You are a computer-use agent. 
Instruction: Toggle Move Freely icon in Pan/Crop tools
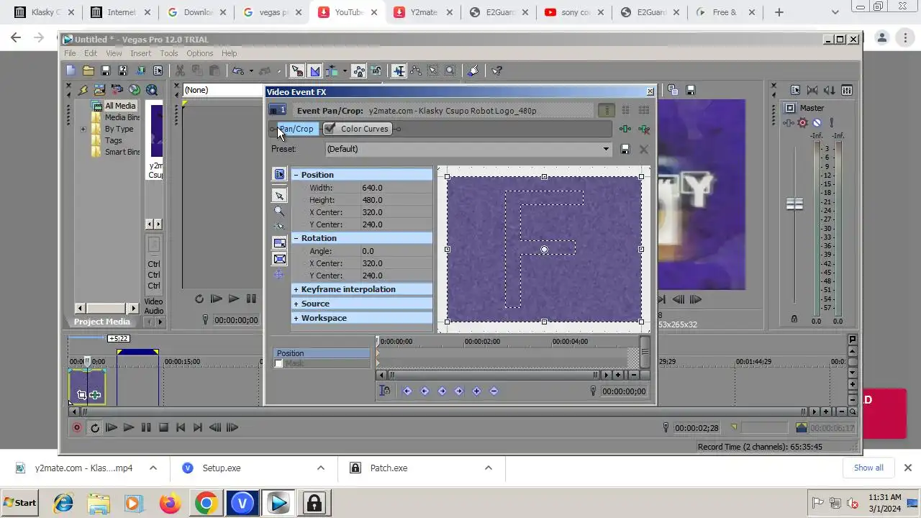[279, 275]
